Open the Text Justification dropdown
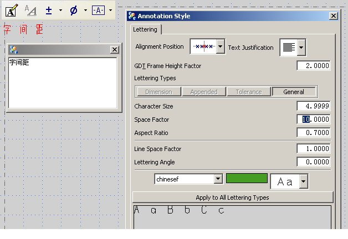This screenshot has width=348, height=239. click(301, 48)
